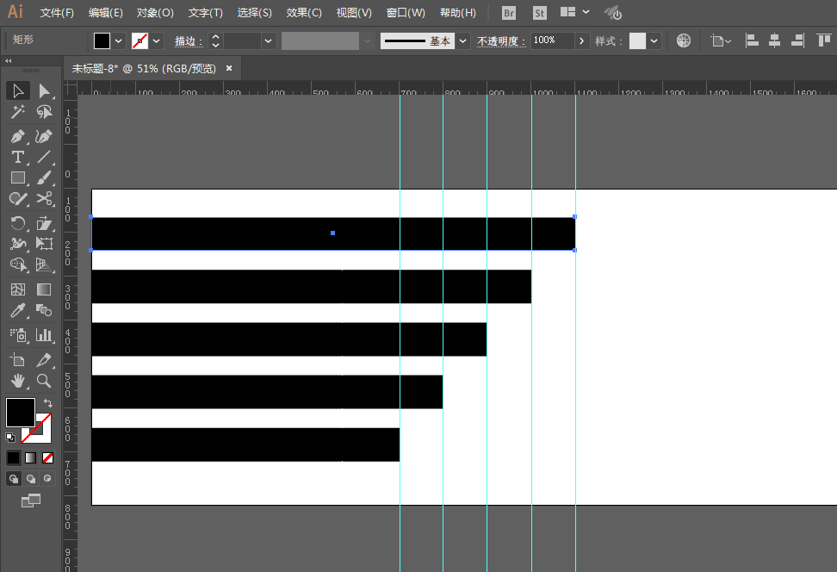Switch to Draw Inside mode
837x572 pixels.
47,479
